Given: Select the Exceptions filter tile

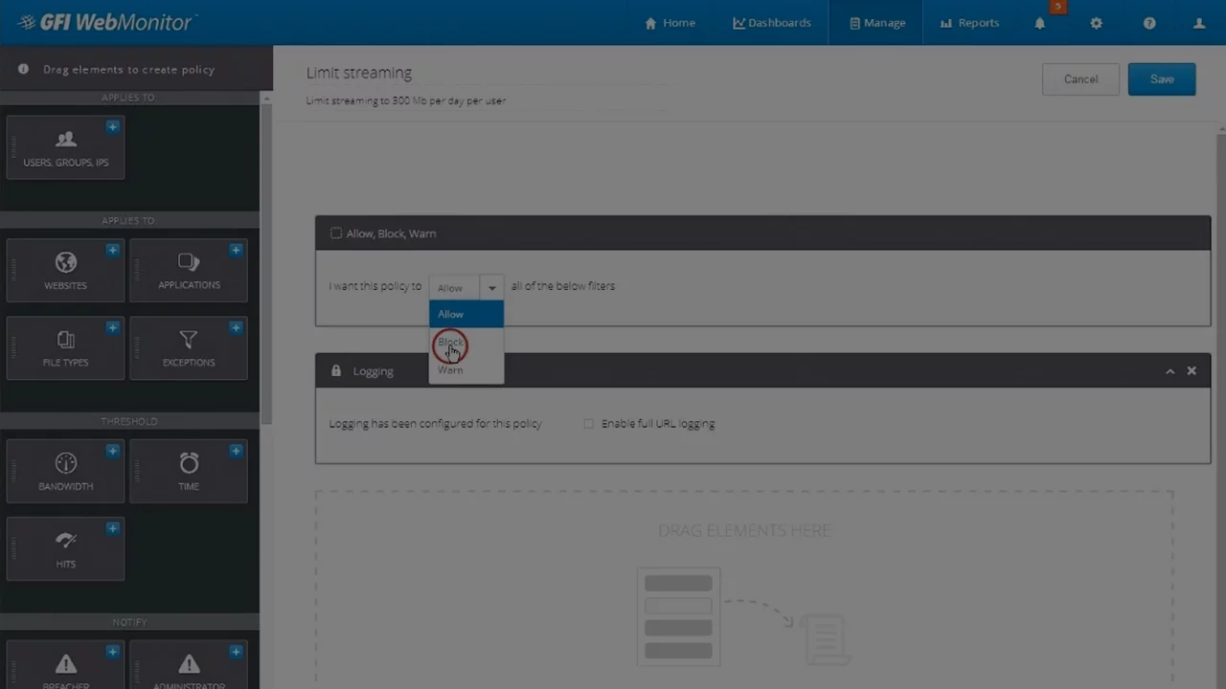Looking at the screenshot, I should [189, 348].
